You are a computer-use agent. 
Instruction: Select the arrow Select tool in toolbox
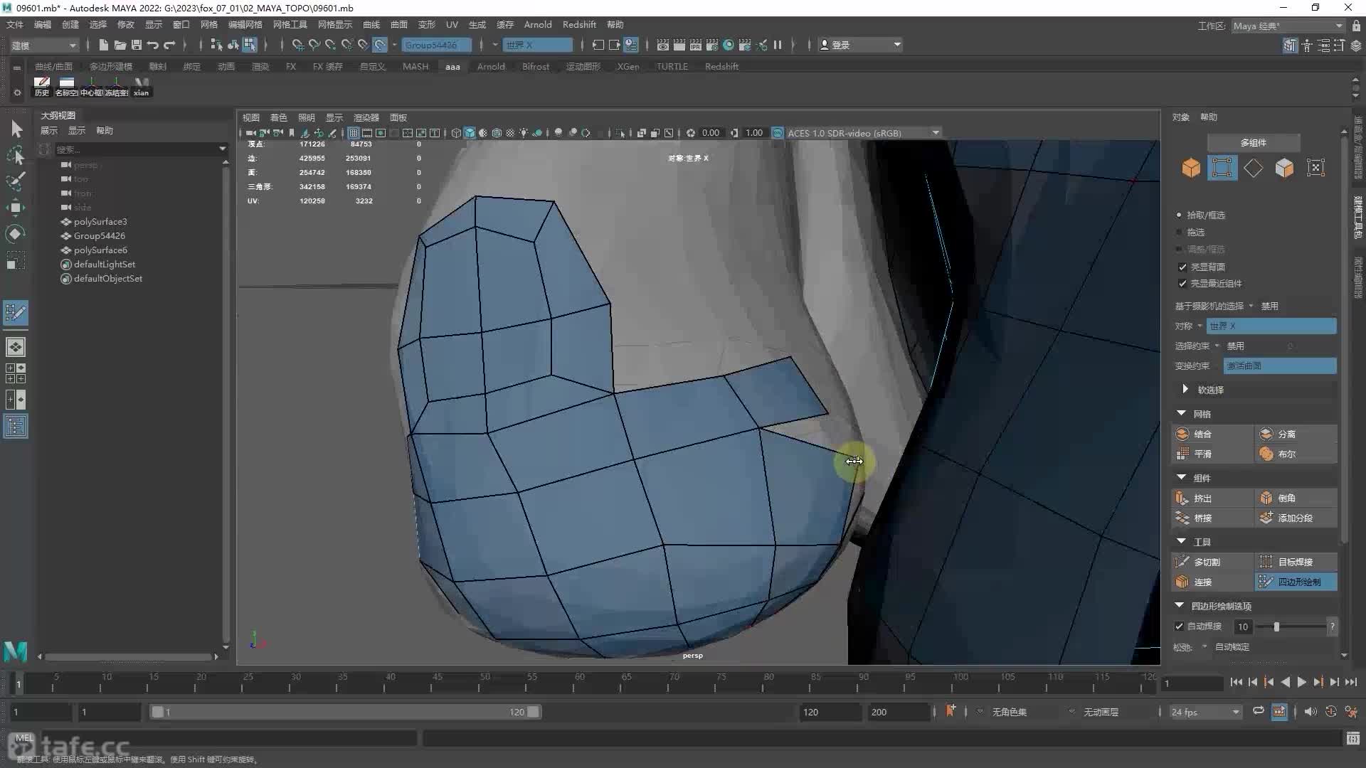click(x=16, y=129)
